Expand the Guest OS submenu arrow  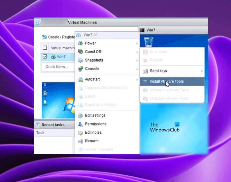point(137,52)
